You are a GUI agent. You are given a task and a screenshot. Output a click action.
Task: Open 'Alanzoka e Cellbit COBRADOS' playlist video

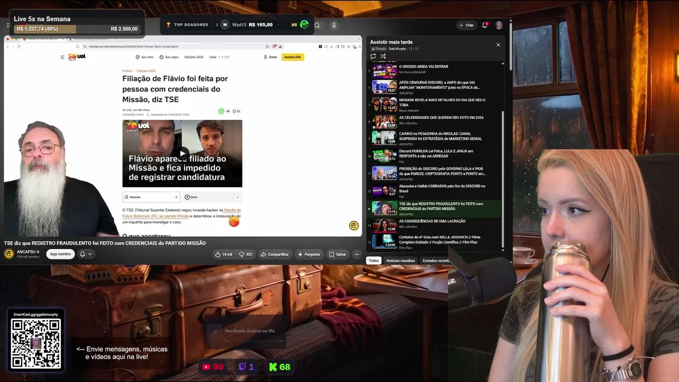435,192
